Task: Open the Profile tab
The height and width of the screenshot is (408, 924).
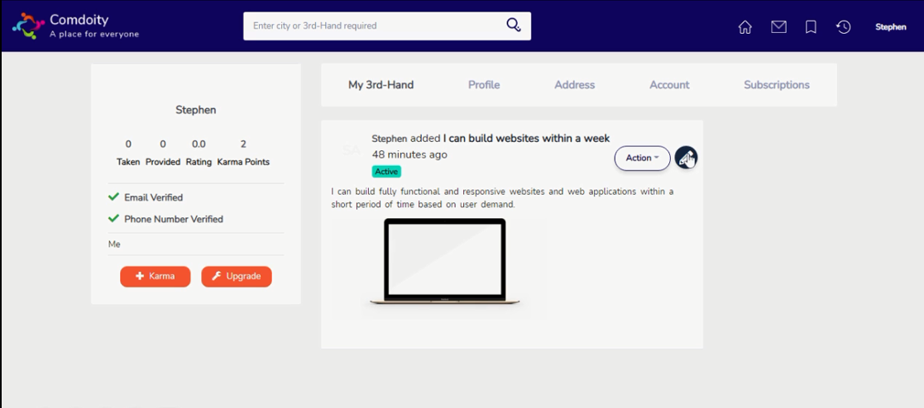Action: tap(484, 85)
